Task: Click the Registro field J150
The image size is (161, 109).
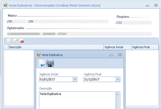Action: click(x=133, y=23)
